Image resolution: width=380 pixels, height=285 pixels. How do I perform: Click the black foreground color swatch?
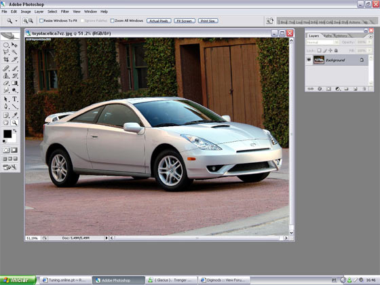point(7,134)
